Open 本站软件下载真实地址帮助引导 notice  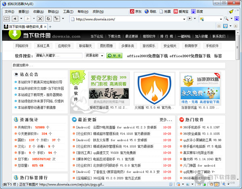coord(40,82)
